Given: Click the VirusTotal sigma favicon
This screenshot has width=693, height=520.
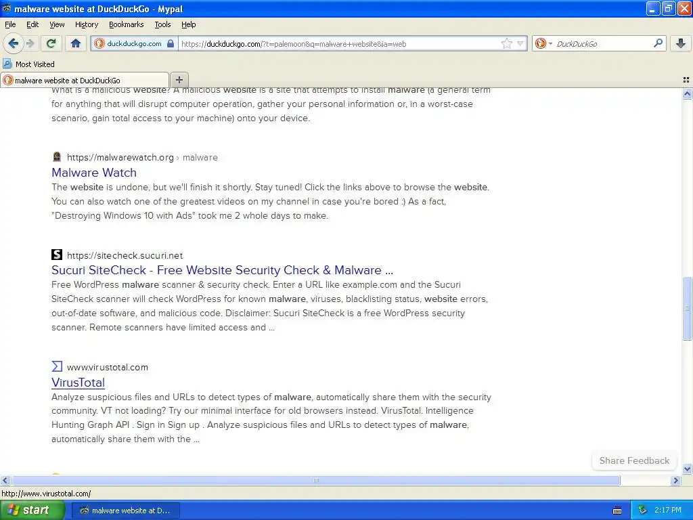Looking at the screenshot, I should pos(57,366).
